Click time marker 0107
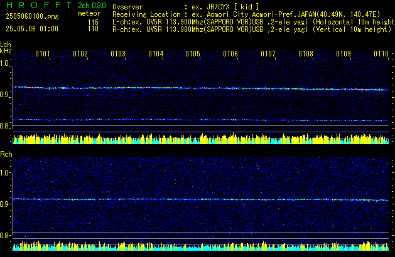Screen dimensions: 395x257 point(268,54)
